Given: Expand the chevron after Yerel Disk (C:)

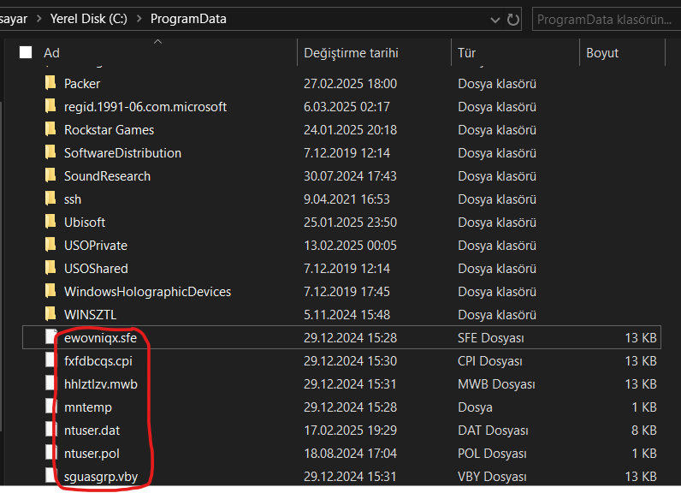Looking at the screenshot, I should [139, 19].
